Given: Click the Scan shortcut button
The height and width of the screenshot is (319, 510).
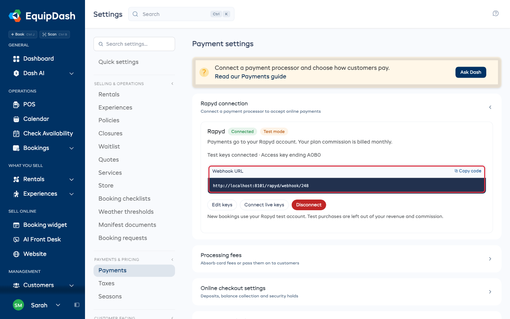Looking at the screenshot, I should (55, 34).
